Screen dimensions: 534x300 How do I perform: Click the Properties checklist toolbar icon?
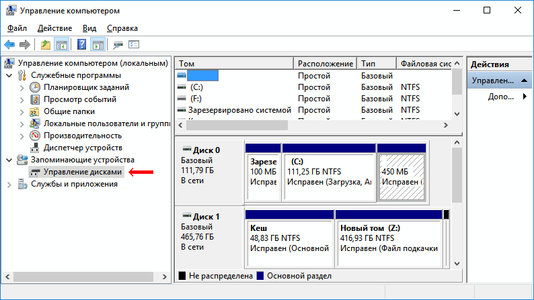click(x=134, y=44)
